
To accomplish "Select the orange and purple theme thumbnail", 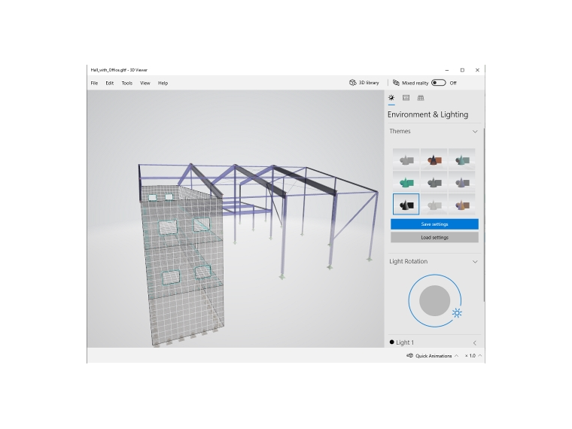I will pyautogui.click(x=462, y=204).
